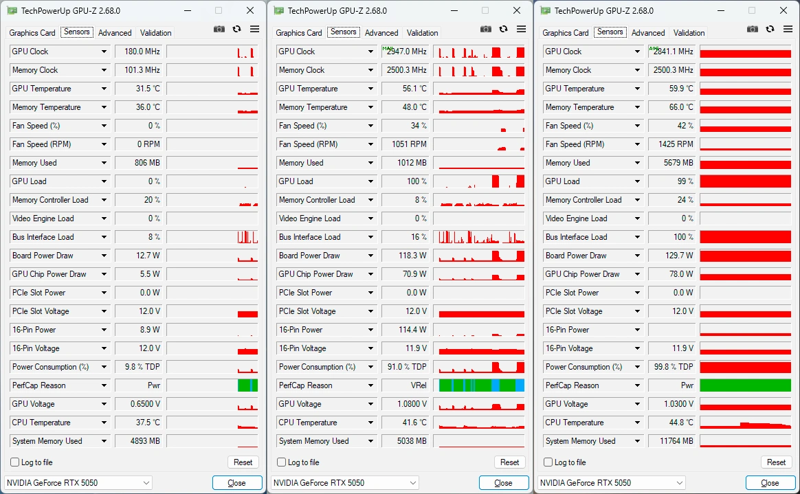
Task: Click Reset in the middle GPU-Z window
Action: [510, 462]
